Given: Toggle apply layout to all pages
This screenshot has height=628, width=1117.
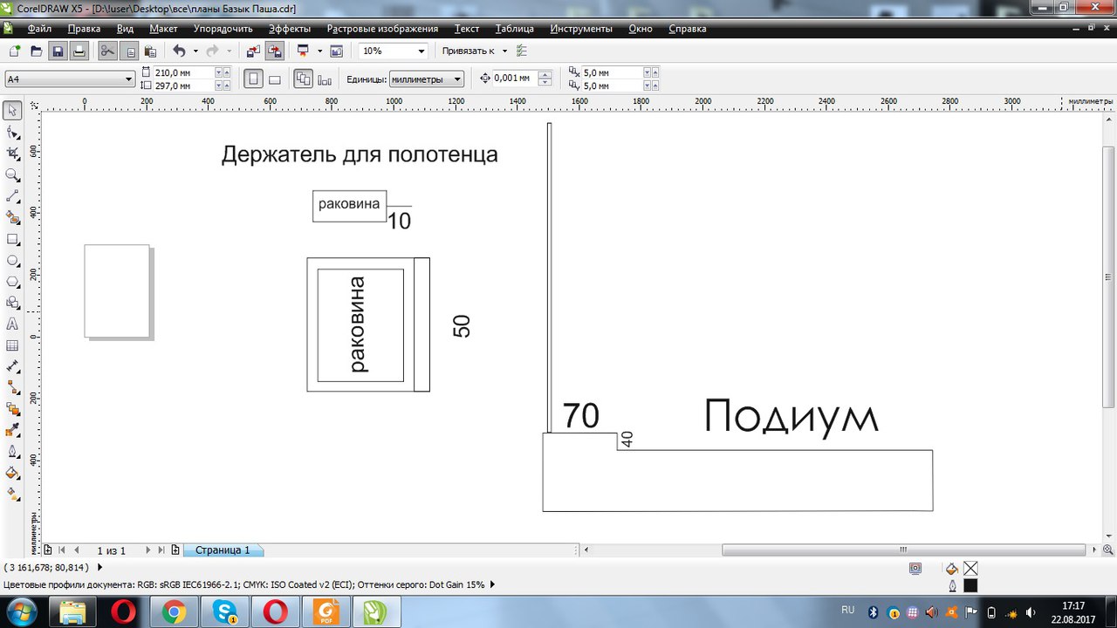Looking at the screenshot, I should [x=303, y=79].
